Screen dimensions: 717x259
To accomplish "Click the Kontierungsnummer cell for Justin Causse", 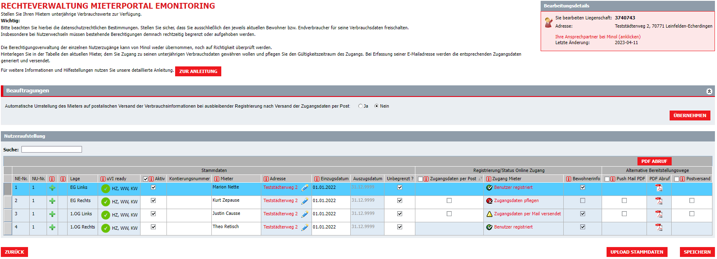I will pyautogui.click(x=189, y=215).
